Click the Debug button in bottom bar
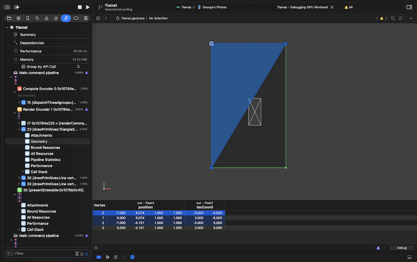The image size is (417, 262). pos(402,248)
